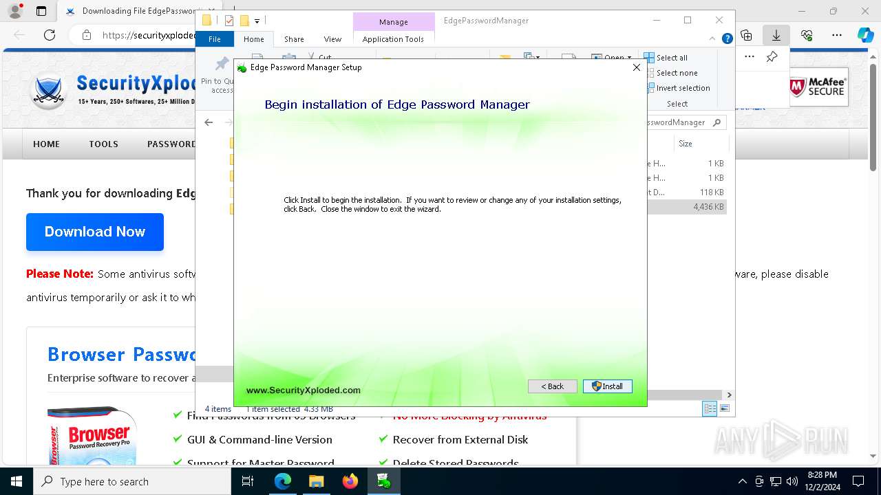Viewport: 881px width, 495px height.
Task: Close the Edge Password Manager Setup dialog
Action: click(637, 67)
